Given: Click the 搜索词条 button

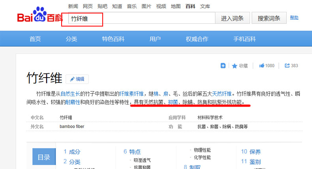Looking at the screenshot, I should point(269,18).
